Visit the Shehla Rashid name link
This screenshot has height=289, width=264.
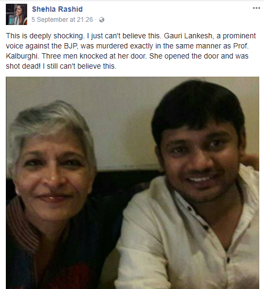click(x=57, y=9)
